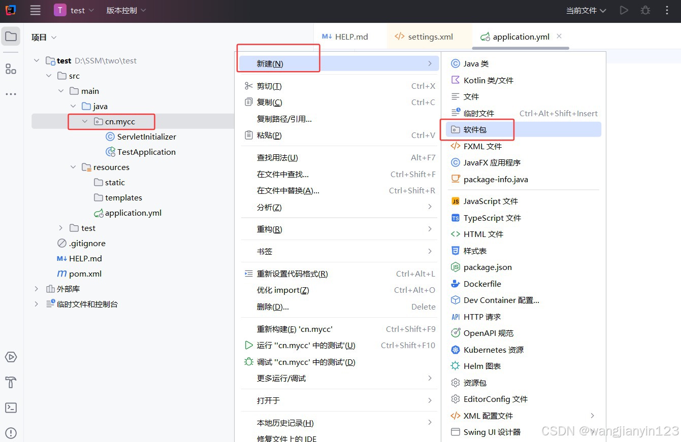Click 剪切(T) in context menu
This screenshot has height=442, width=681.
340,86
